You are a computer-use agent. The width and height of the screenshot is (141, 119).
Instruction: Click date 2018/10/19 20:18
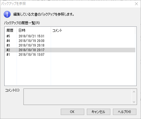[x=32, y=45]
